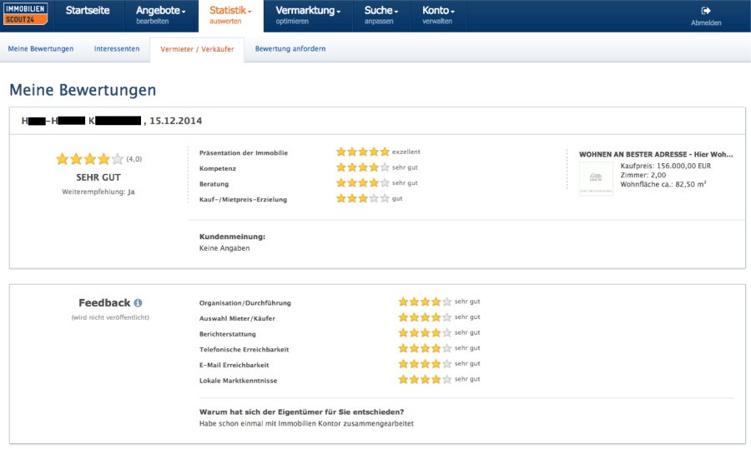
Task: Click the overall 4,0 star rating
Action: tap(89, 159)
